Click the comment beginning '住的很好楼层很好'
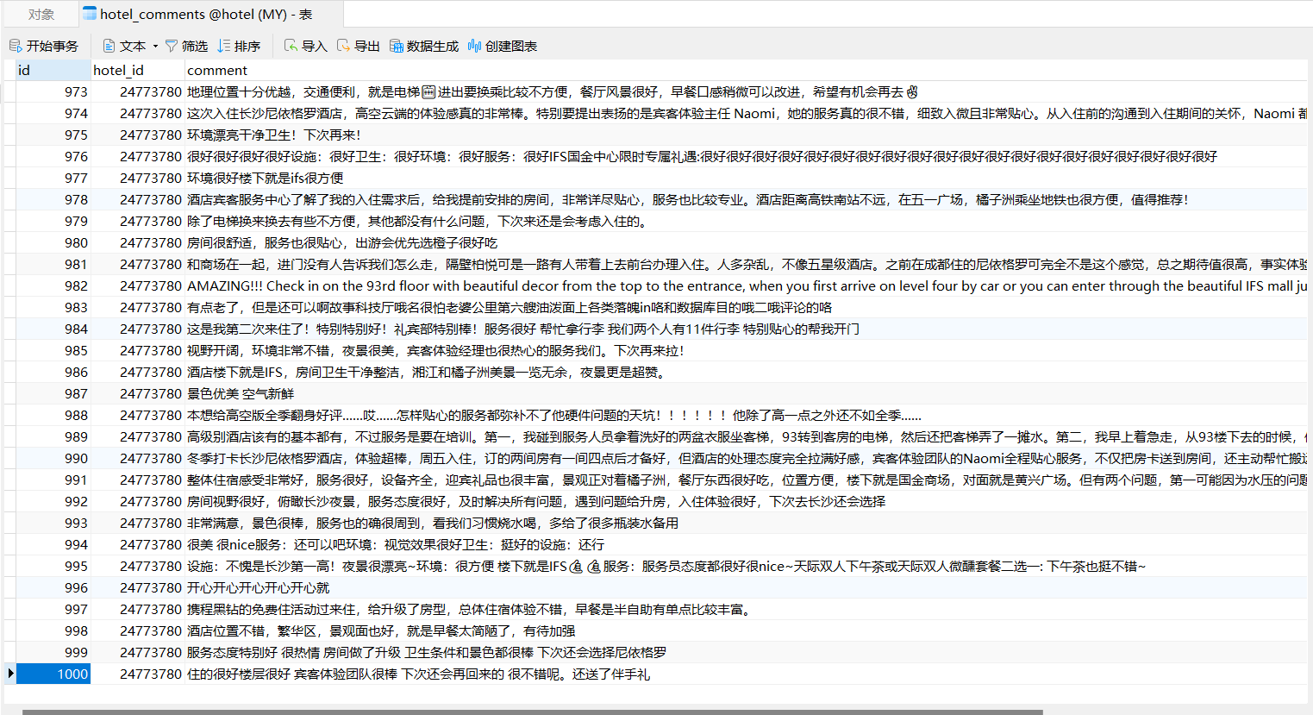Viewport: 1313px width, 715px height. (418, 674)
